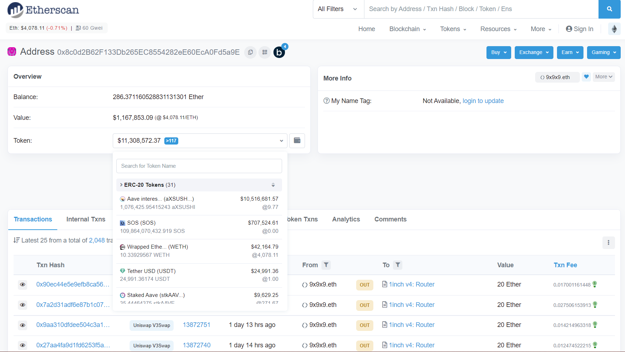Switch to the Internal Txns tab
Screen dimensions: 625x352
click(x=86, y=219)
